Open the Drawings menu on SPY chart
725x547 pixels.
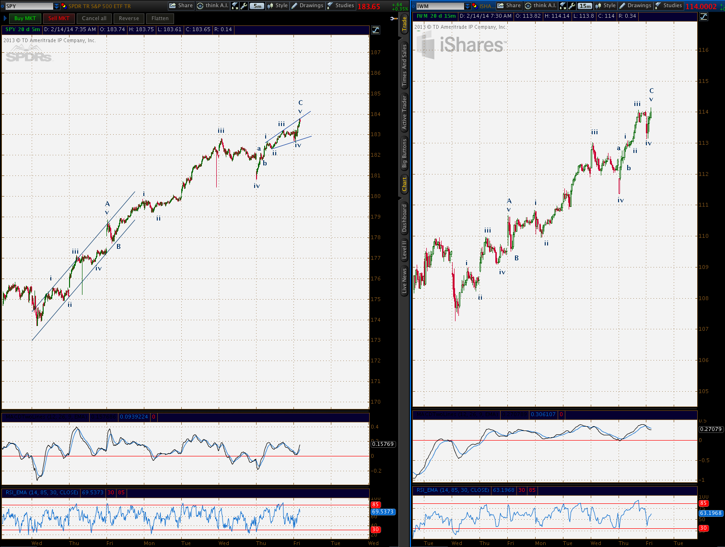[307, 6]
